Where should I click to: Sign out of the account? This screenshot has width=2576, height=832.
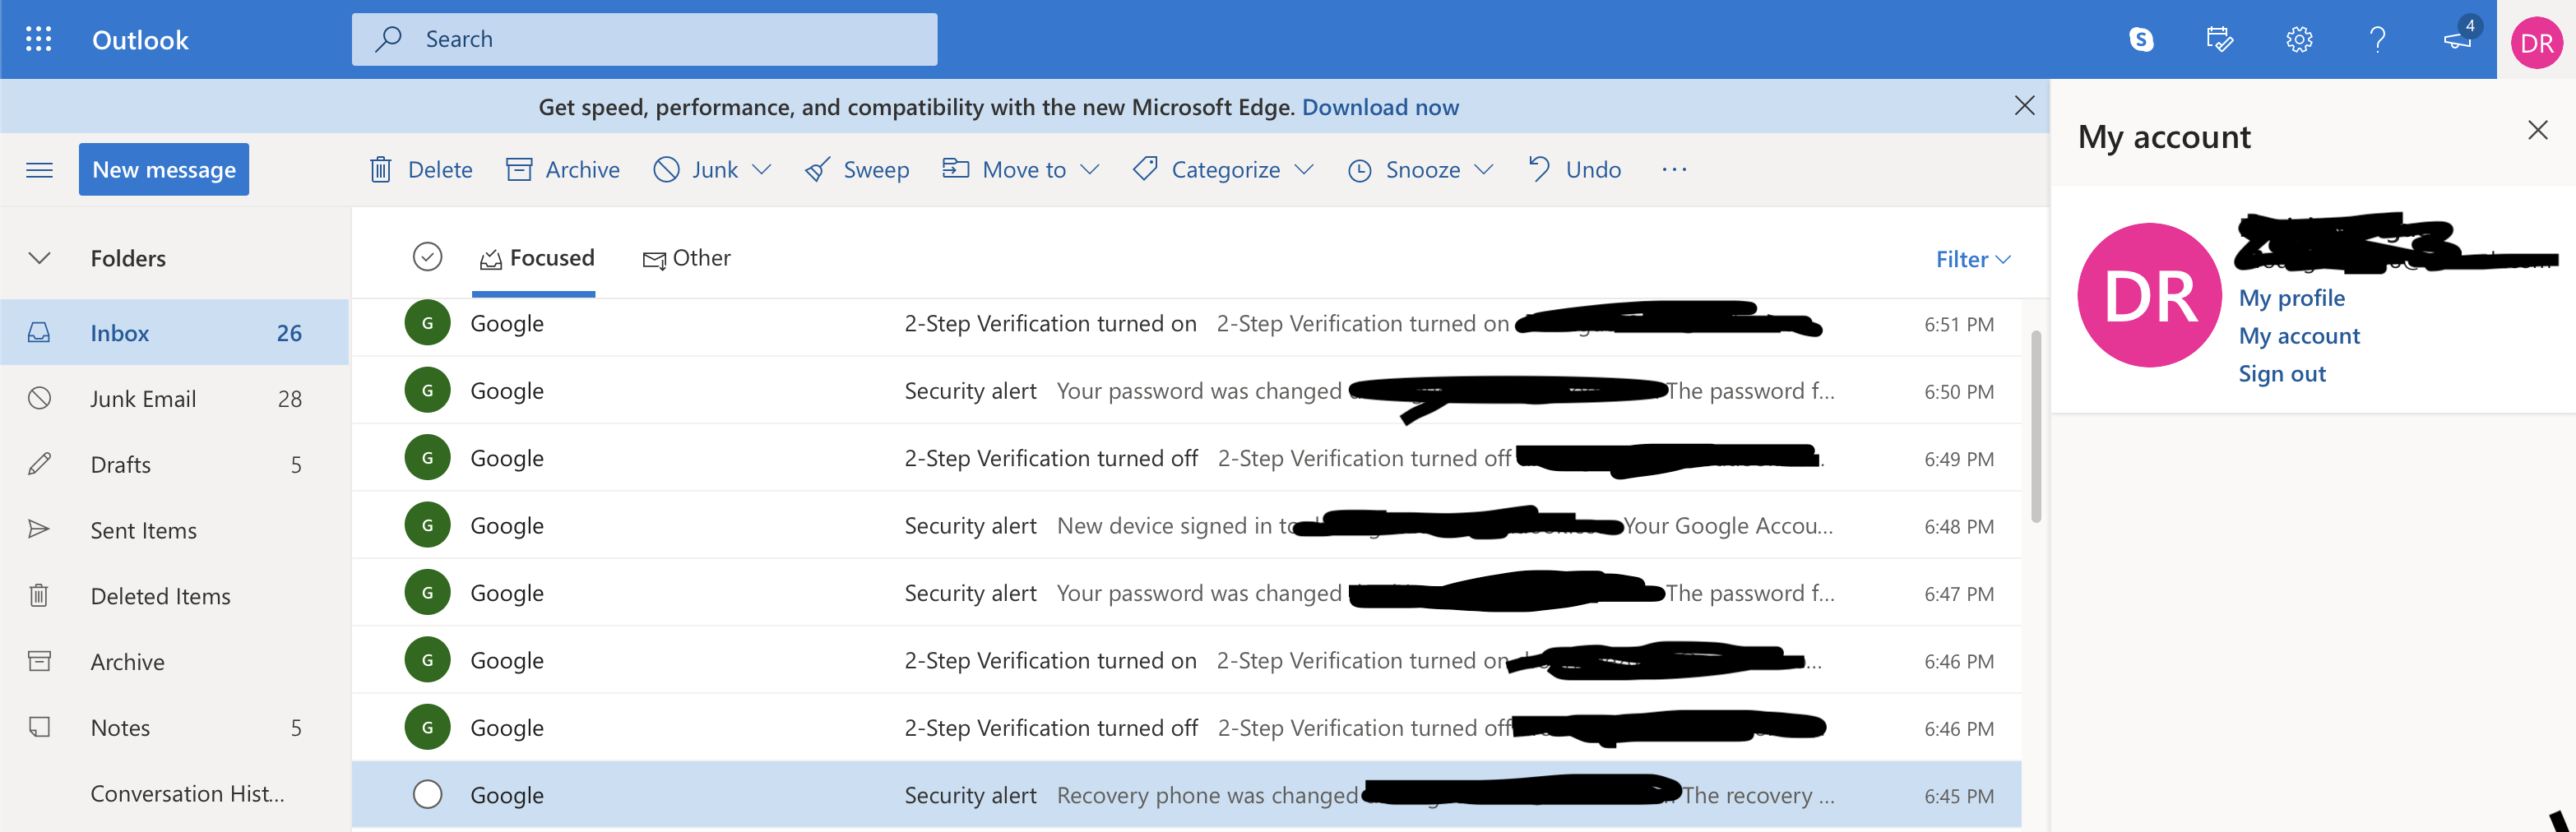pos(2282,372)
